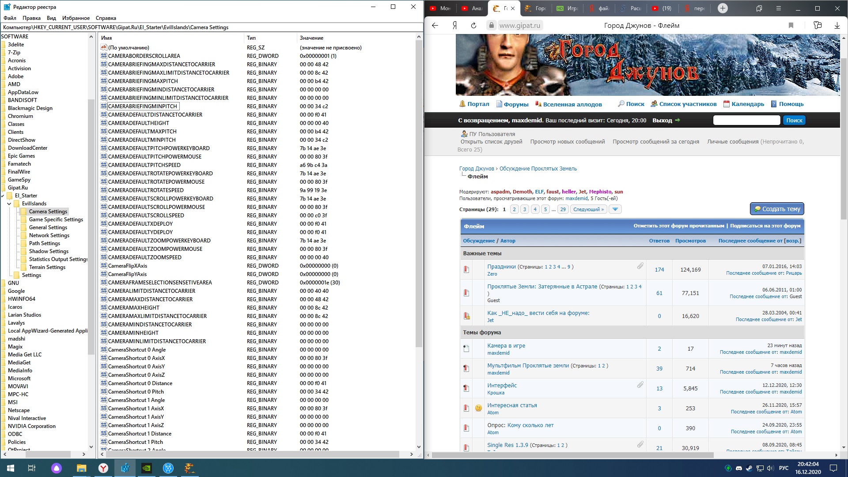Click the forum search input field
848x477 pixels.
[x=746, y=120]
